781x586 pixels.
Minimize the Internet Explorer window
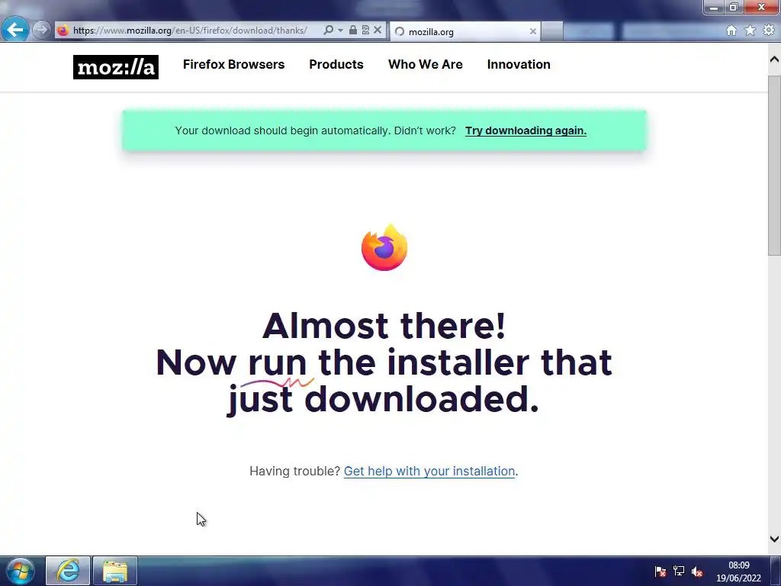[714, 8]
